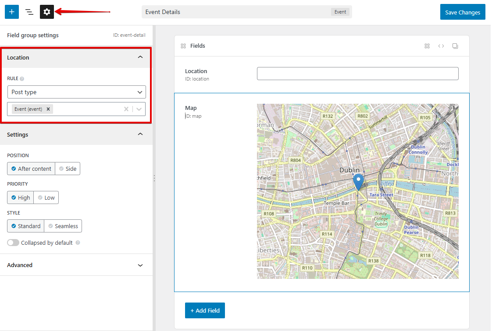Image resolution: width=492 pixels, height=331 pixels.
Task: Click the blue plus add button
Action: click(12, 12)
